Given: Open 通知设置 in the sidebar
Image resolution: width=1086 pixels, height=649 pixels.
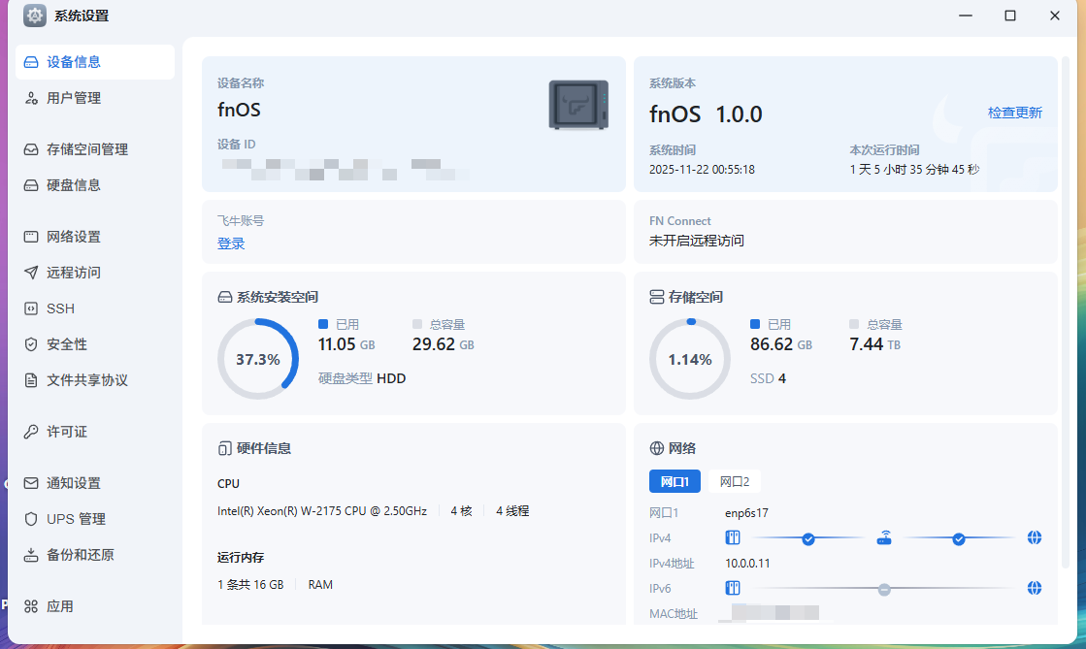Looking at the screenshot, I should point(74,483).
